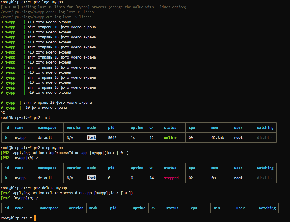Click the highlighted fork mode in the online row
The height and width of the screenshot is (222, 290).
[x=92, y=137]
